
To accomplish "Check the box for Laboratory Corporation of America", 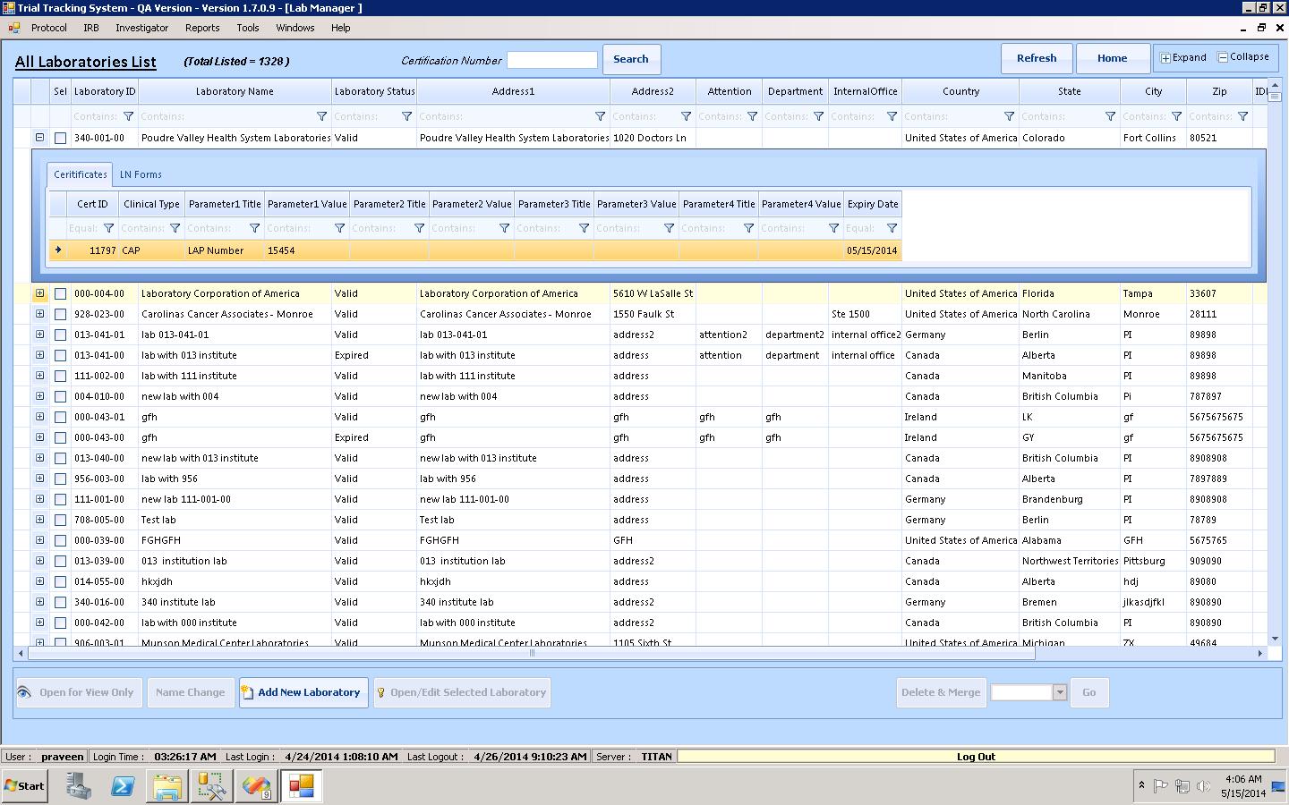I will point(60,294).
